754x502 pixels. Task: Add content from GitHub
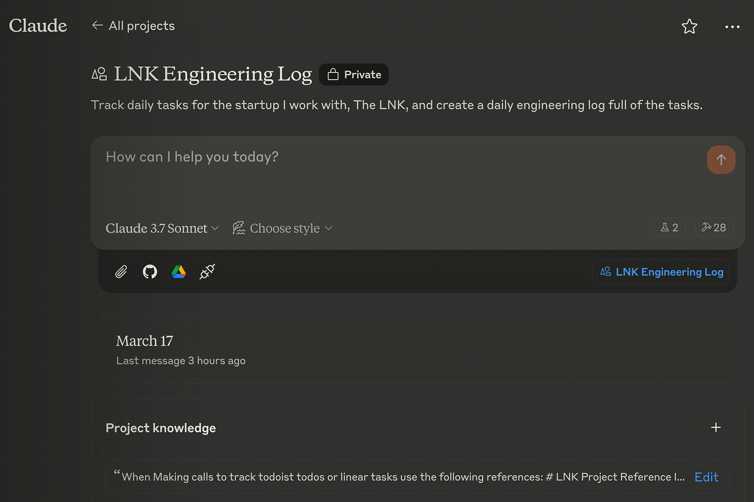click(x=150, y=272)
